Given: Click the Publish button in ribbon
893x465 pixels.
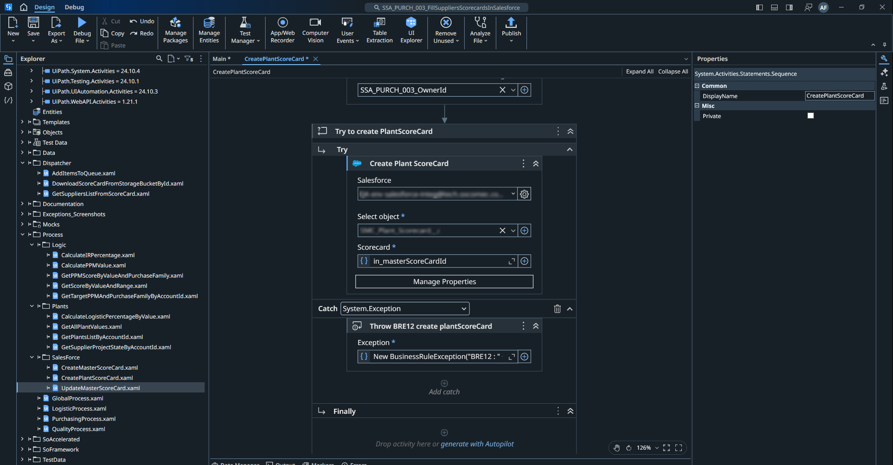Looking at the screenshot, I should tap(511, 27).
